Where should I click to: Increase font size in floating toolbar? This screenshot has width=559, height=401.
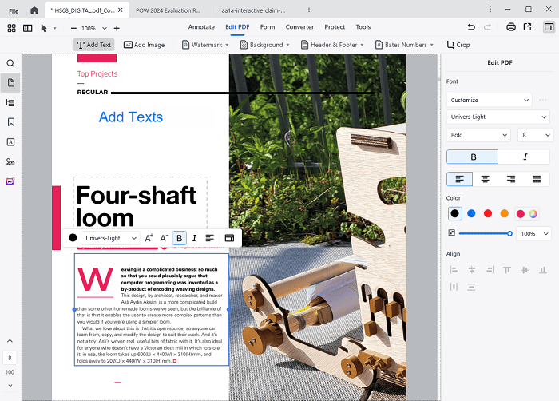(x=149, y=238)
